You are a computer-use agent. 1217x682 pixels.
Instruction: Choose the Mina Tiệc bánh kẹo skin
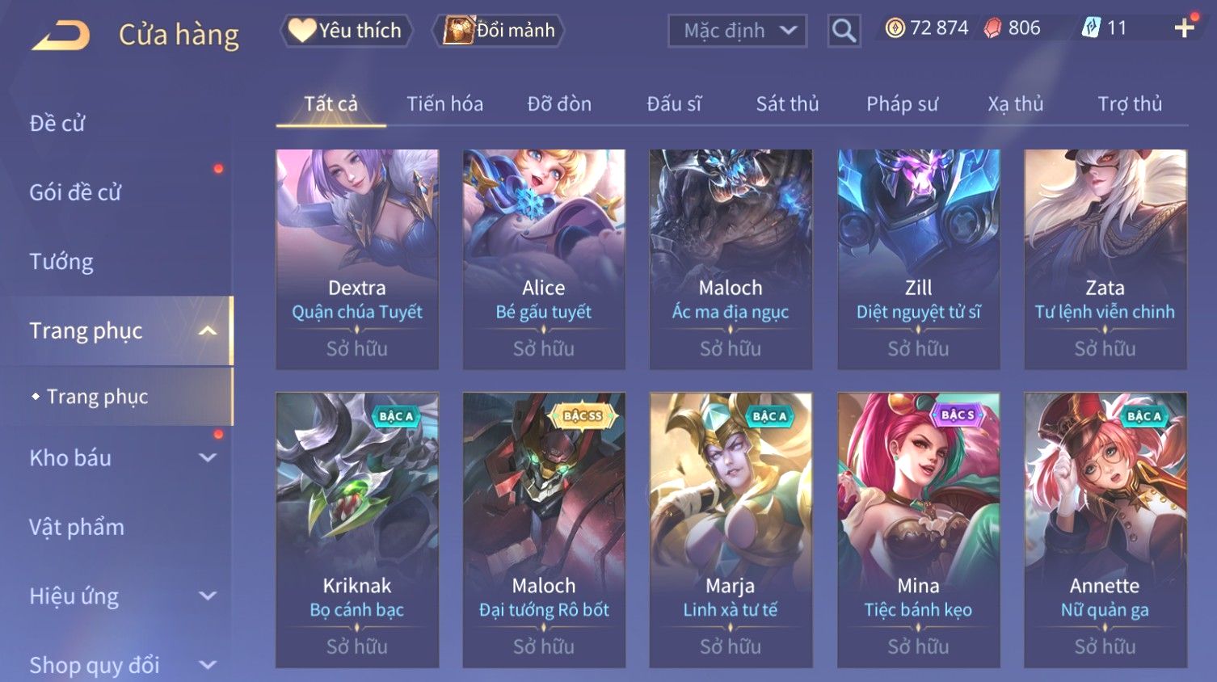point(918,530)
